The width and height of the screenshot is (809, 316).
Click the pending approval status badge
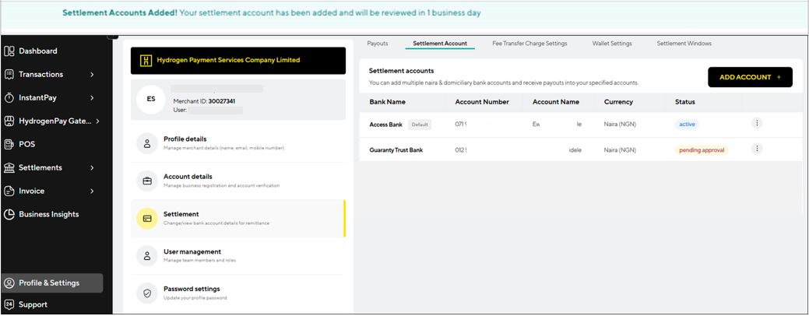702,150
